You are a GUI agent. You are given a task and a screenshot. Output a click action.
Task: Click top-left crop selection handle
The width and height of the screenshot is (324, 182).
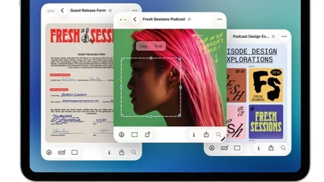coord(122,59)
